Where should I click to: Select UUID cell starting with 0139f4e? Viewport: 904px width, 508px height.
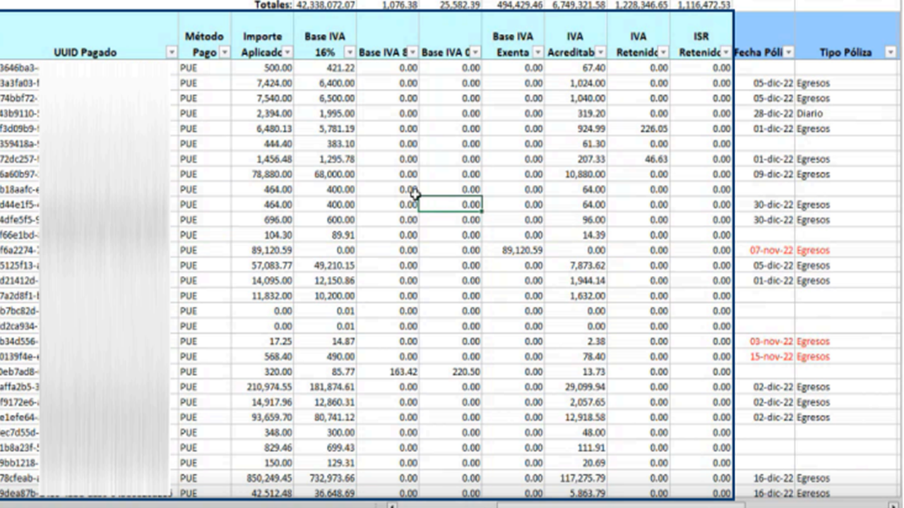click(88, 357)
